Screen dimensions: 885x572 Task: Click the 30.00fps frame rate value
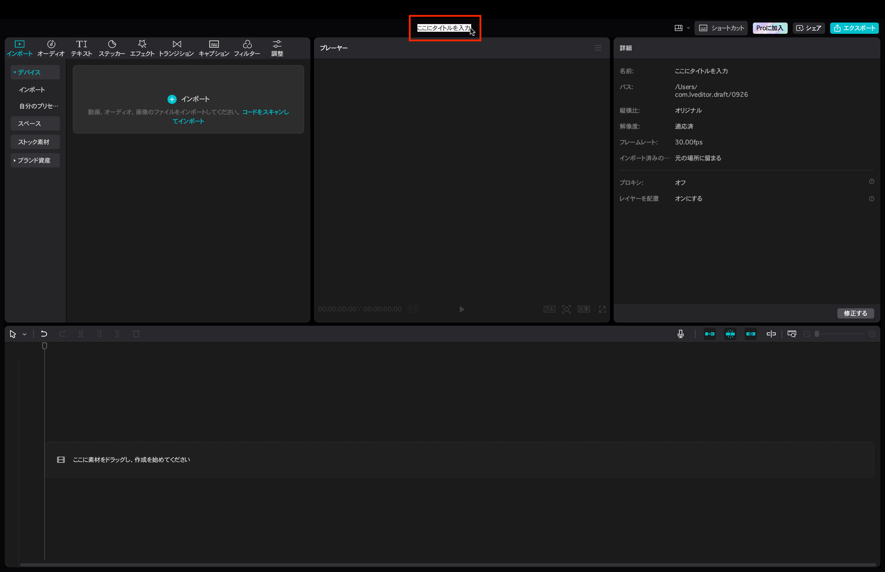[689, 142]
